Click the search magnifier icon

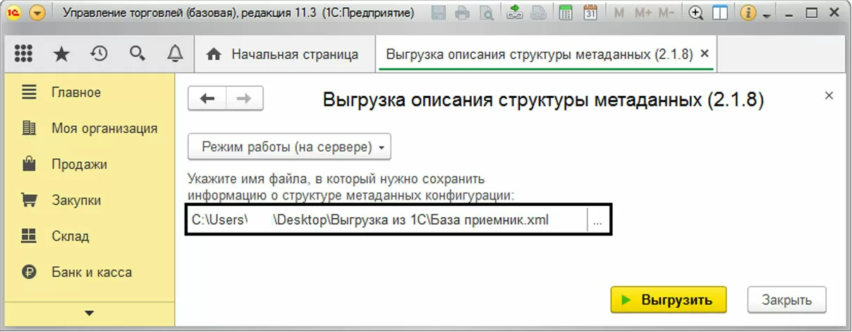tap(137, 54)
